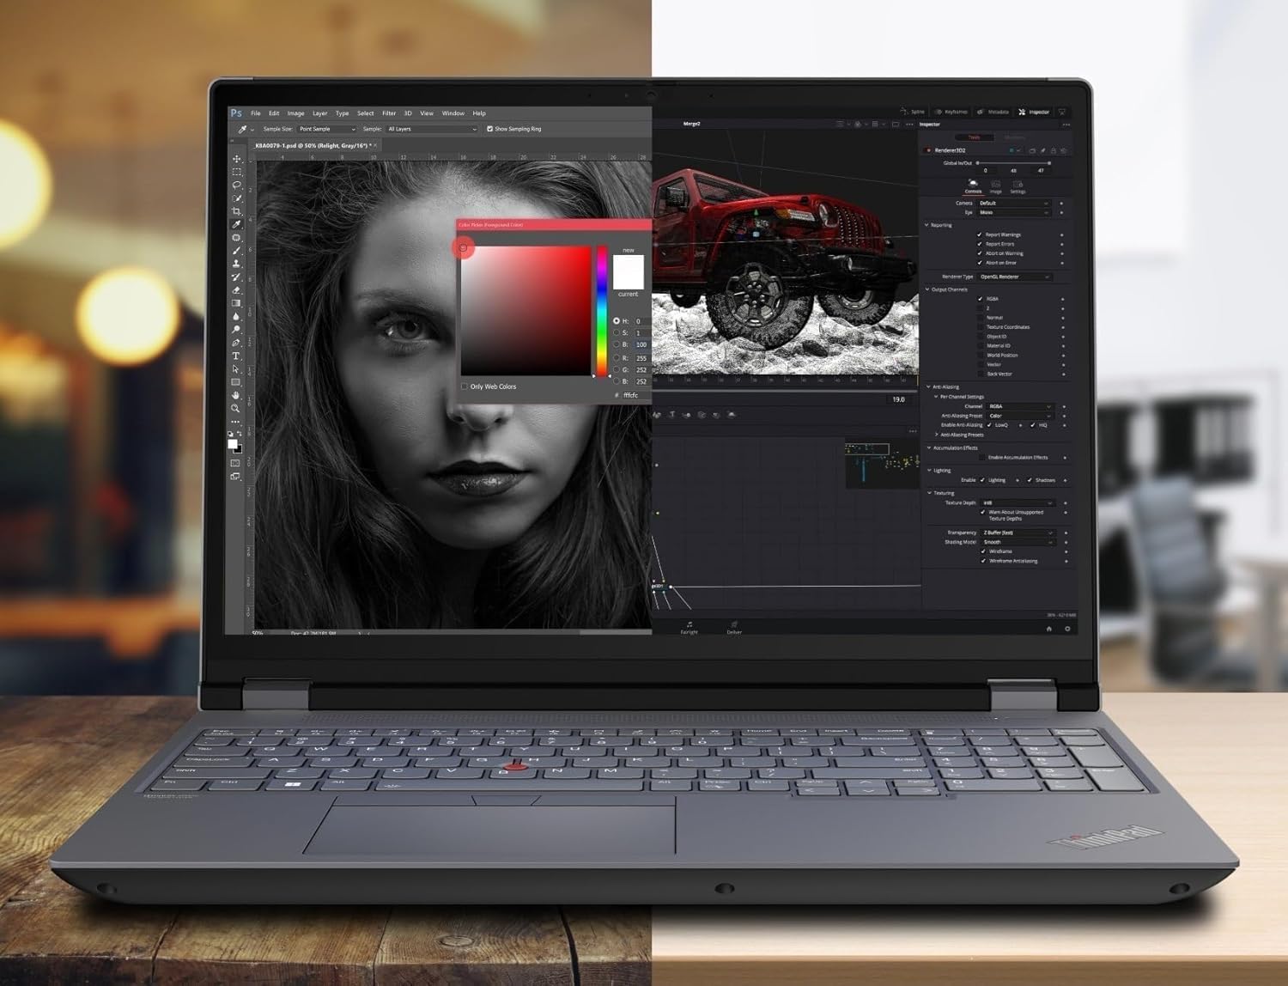Collapse the Output Channels section
This screenshot has height=986, width=1288.
(927, 290)
